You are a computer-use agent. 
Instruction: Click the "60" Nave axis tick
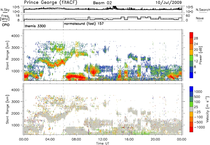point(188,16)
